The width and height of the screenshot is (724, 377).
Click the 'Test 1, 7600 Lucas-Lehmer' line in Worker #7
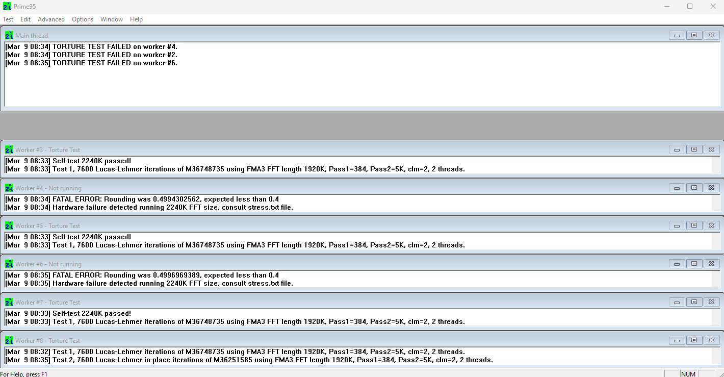click(x=235, y=321)
